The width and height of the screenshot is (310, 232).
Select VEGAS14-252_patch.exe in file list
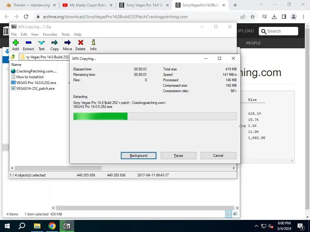[33, 89]
